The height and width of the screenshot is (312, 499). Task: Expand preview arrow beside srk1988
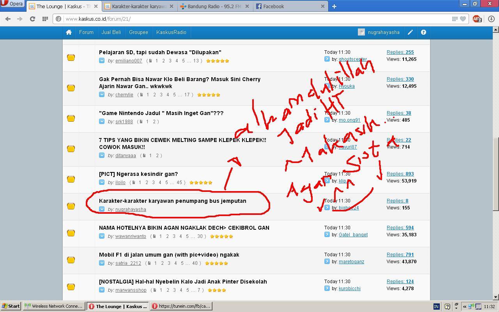(x=102, y=121)
